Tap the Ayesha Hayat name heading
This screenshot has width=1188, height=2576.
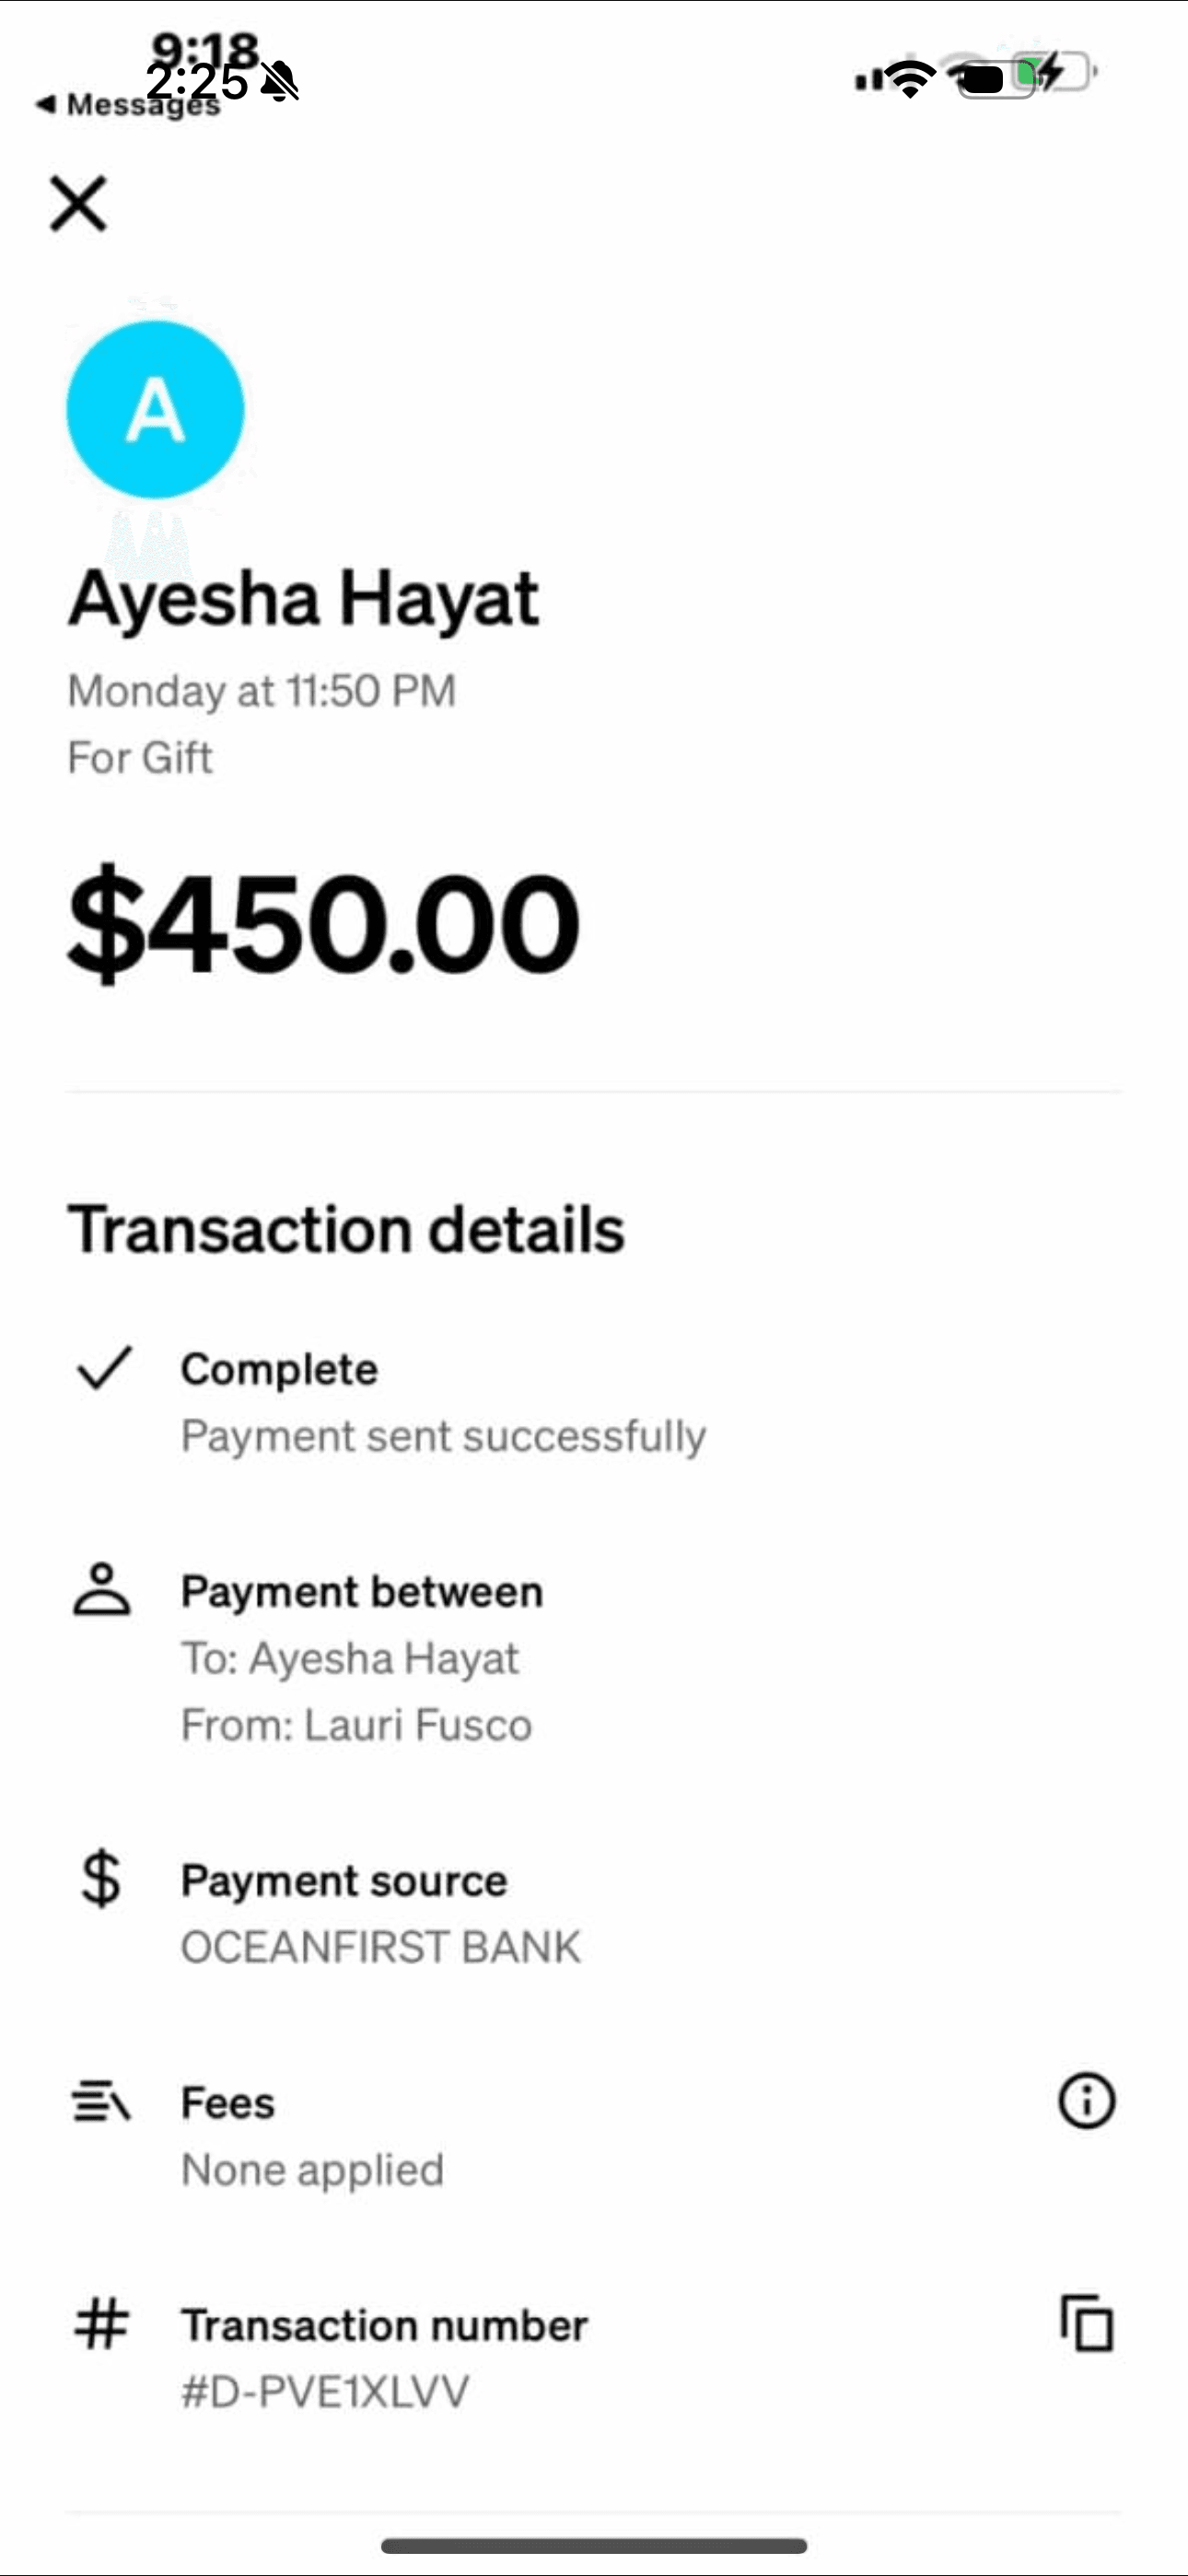coord(304,600)
